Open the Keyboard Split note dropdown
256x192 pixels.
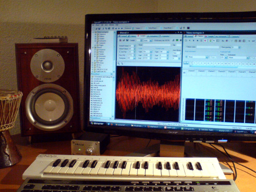(226, 58)
